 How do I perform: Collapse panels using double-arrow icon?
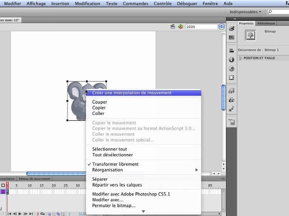235,19
